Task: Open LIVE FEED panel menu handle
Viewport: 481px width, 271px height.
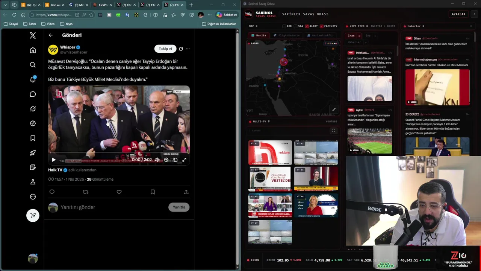Action: coord(367,26)
